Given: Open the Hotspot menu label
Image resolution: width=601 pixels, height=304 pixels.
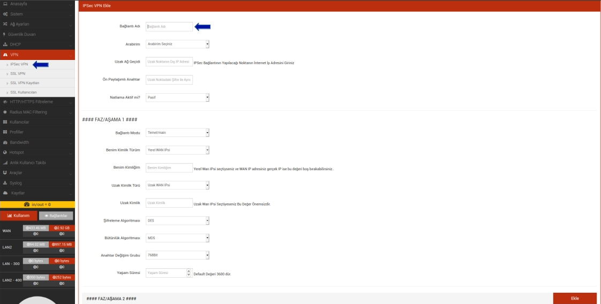Looking at the screenshot, I should (x=17, y=153).
